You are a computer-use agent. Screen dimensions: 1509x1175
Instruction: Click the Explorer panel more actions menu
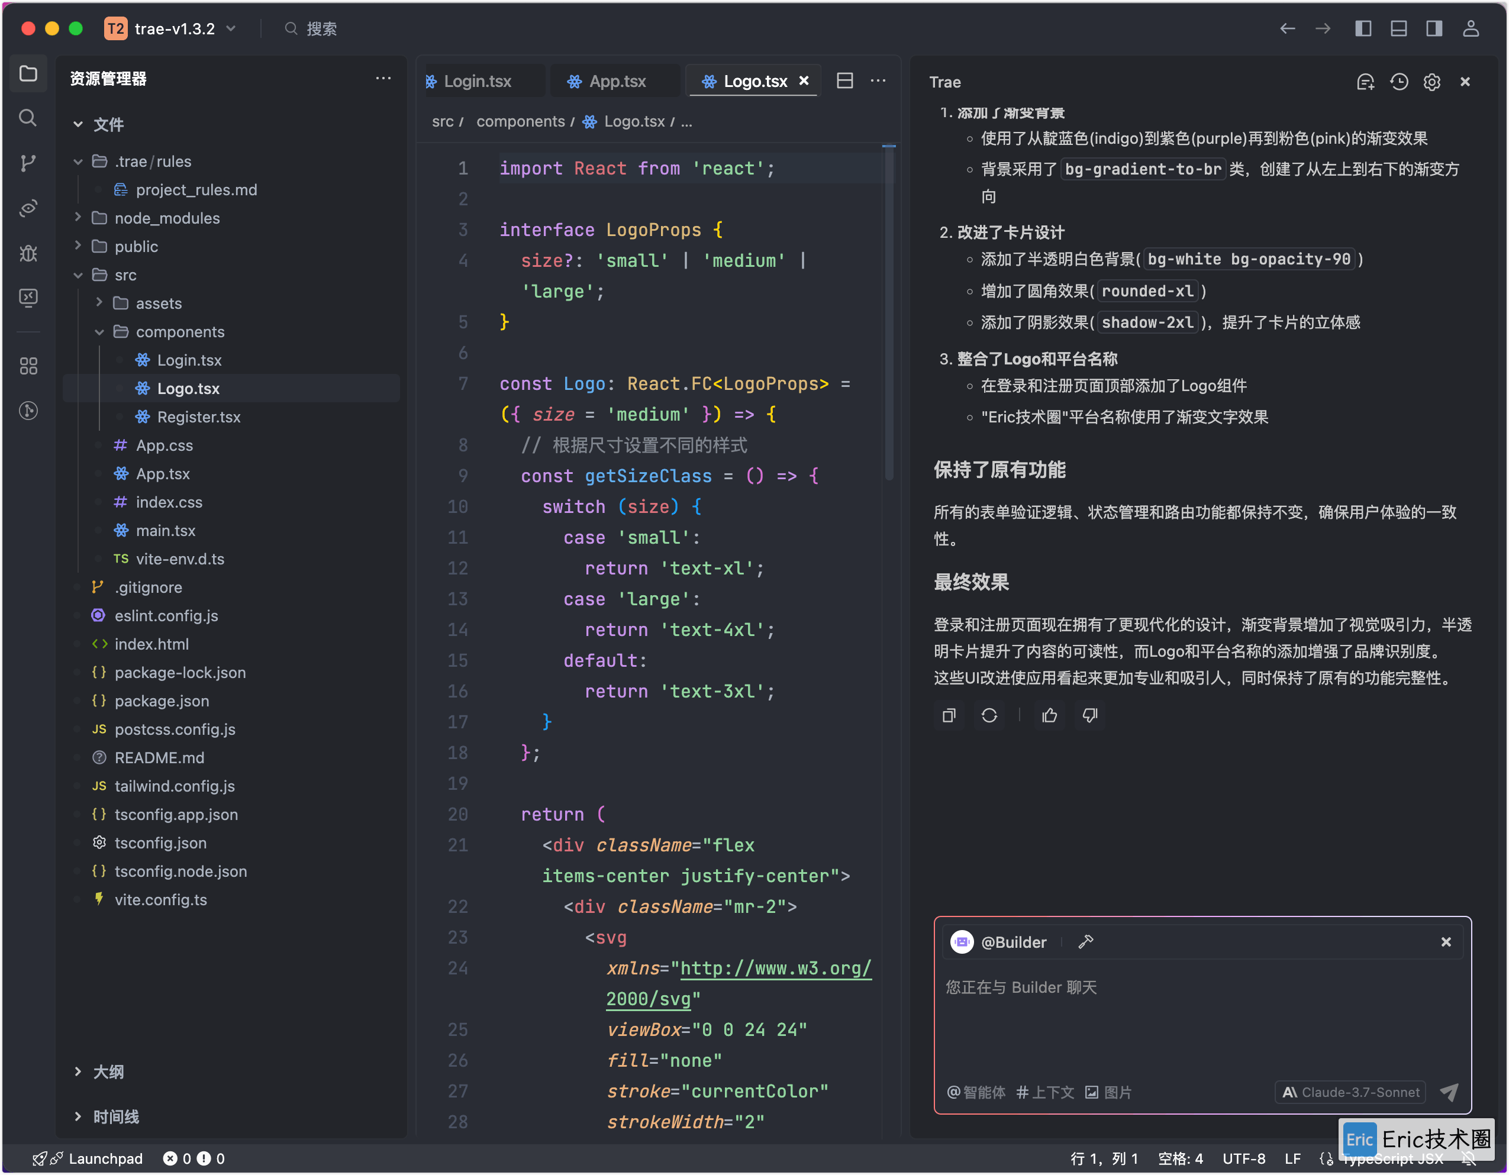tap(383, 79)
